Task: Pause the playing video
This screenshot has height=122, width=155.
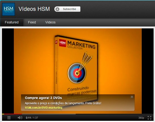Action: tap(9, 118)
